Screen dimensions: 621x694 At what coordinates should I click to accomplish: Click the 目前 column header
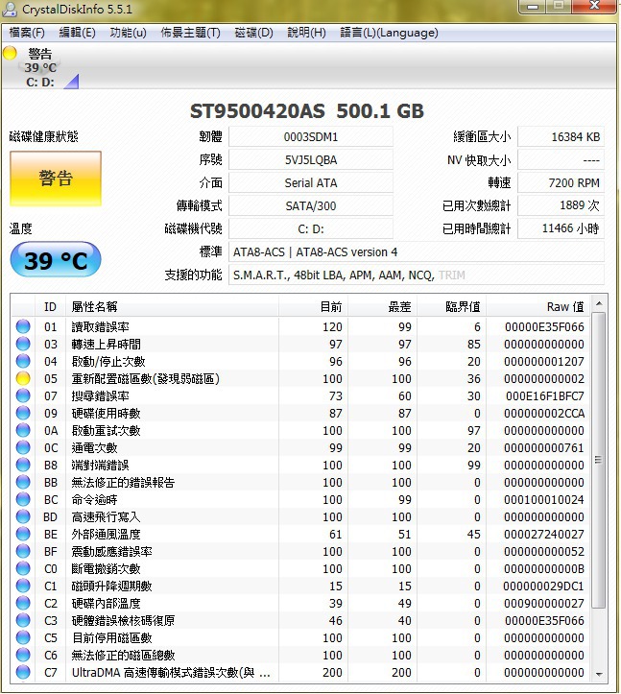click(x=313, y=306)
